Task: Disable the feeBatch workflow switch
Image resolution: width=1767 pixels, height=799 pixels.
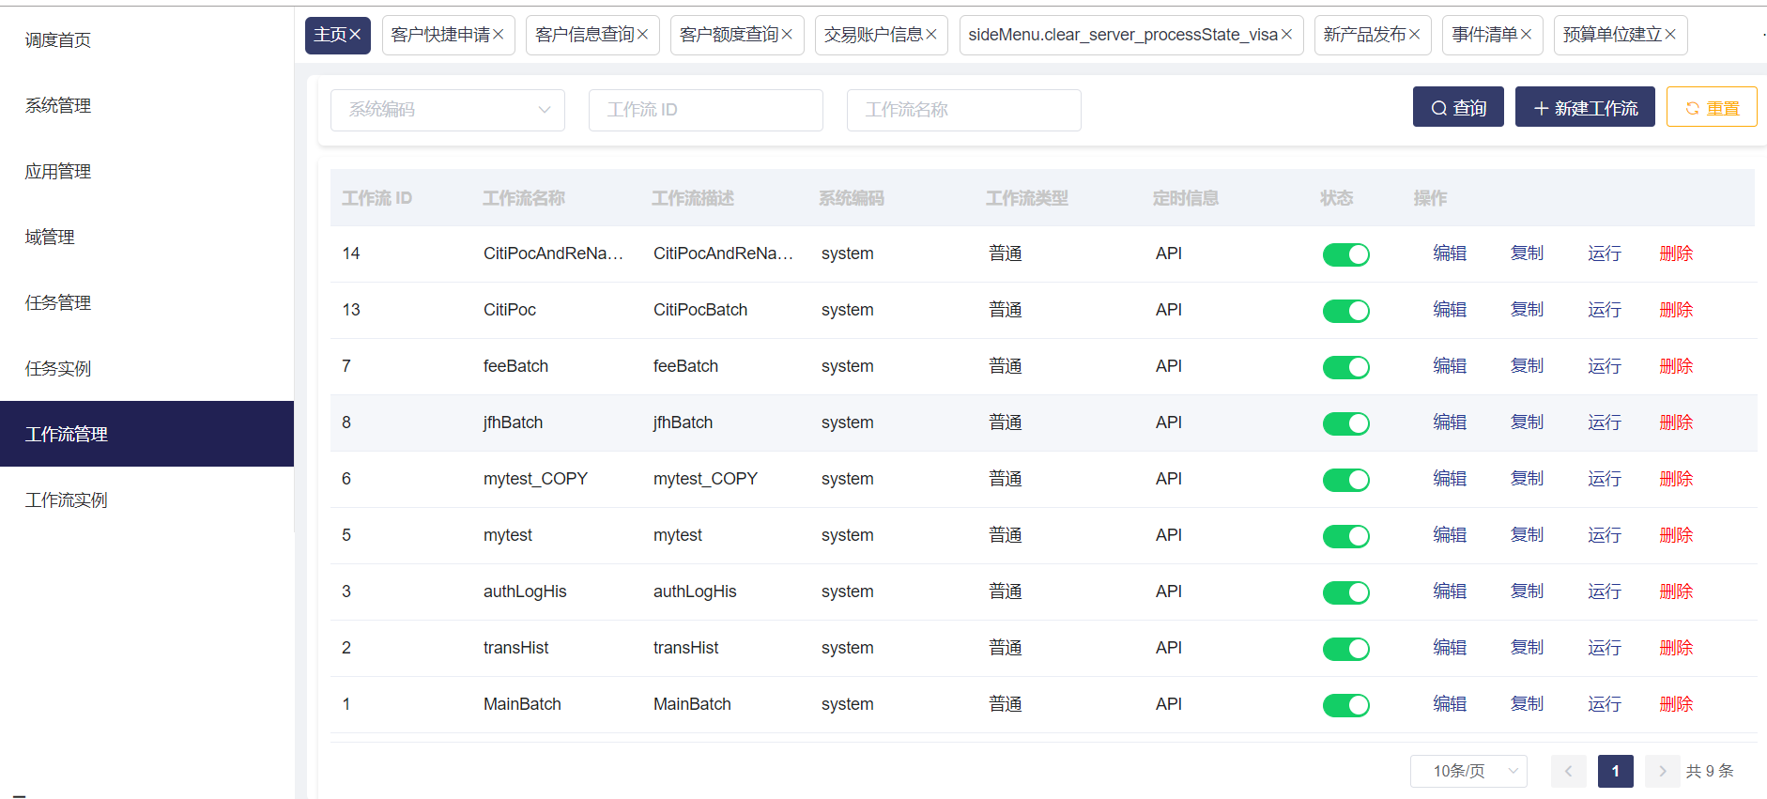Action: 1345,367
